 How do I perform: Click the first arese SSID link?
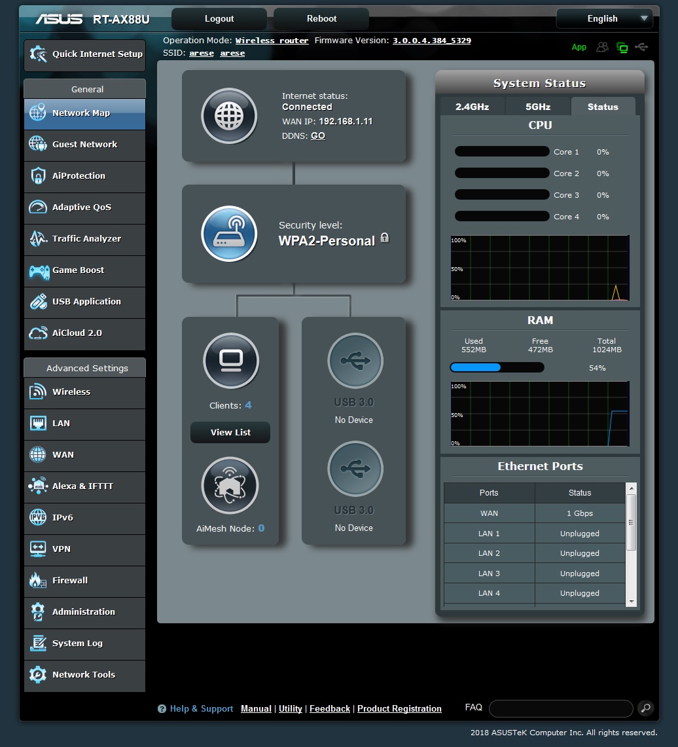202,54
